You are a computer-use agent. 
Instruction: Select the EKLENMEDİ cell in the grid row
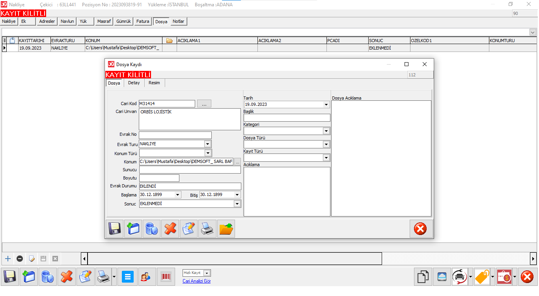tap(389, 48)
